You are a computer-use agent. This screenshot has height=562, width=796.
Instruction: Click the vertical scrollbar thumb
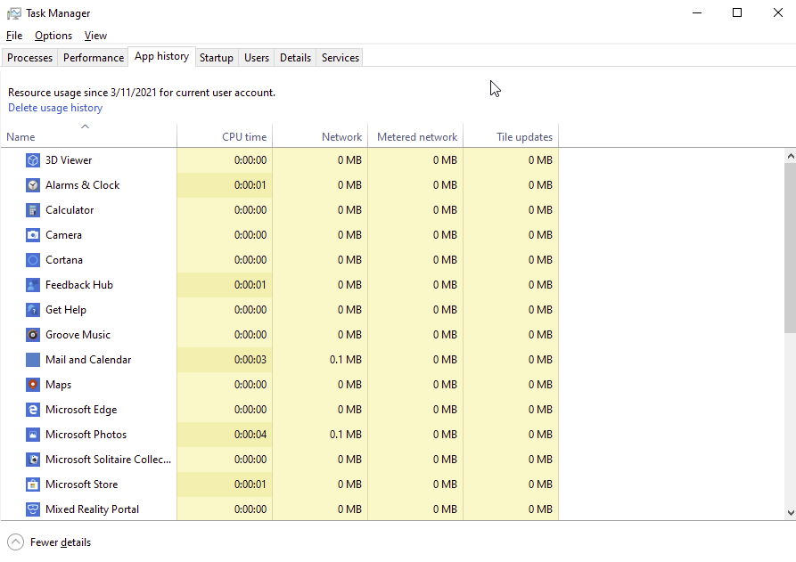791,248
